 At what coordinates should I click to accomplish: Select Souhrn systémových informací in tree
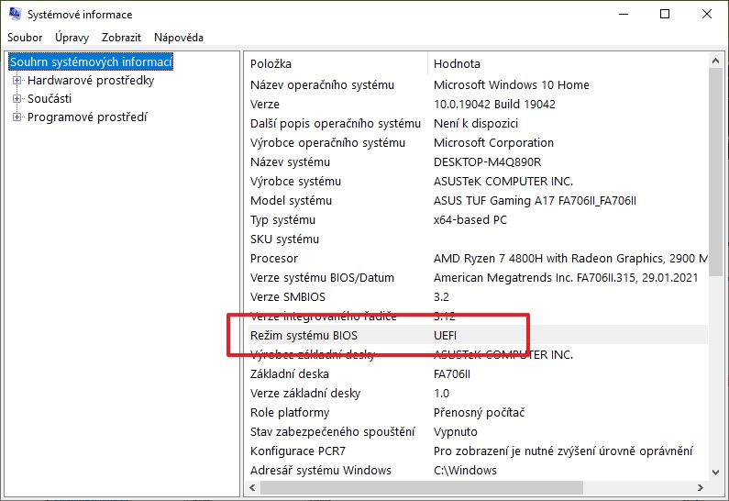point(91,62)
